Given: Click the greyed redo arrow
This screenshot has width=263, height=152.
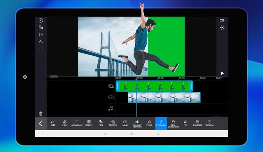Looking at the screenshot, I should tap(41, 49).
